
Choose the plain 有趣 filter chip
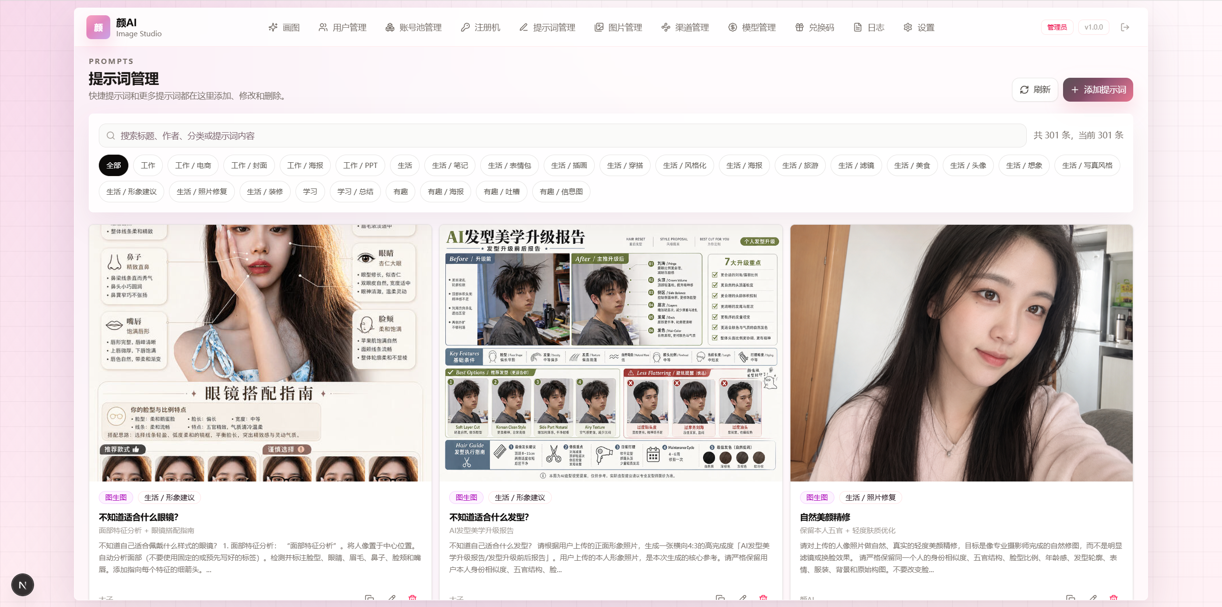pyautogui.click(x=400, y=192)
